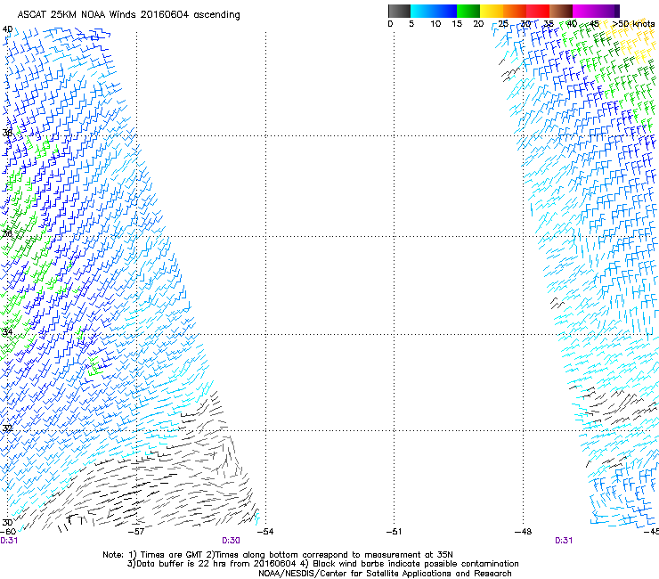Click the latitude label "38"
Screen dimensions: 659x579
(7, 133)
